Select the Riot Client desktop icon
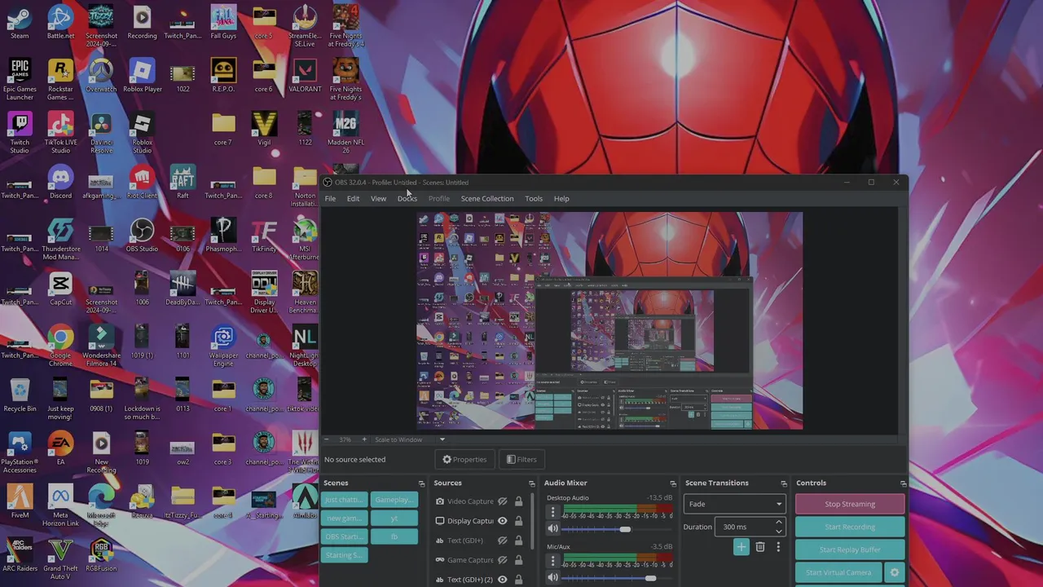This screenshot has width=1043, height=587. 142,183
